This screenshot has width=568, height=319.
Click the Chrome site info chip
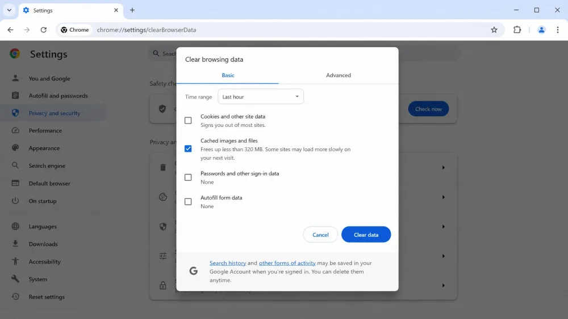(x=74, y=30)
